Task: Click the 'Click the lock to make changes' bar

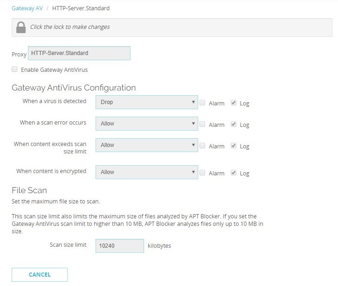Action: coord(172,28)
